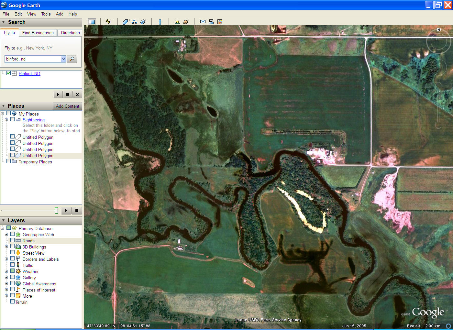Viewport: 453px width, 330px height.
Task: Click the My Places globe icon
Action: (14, 114)
